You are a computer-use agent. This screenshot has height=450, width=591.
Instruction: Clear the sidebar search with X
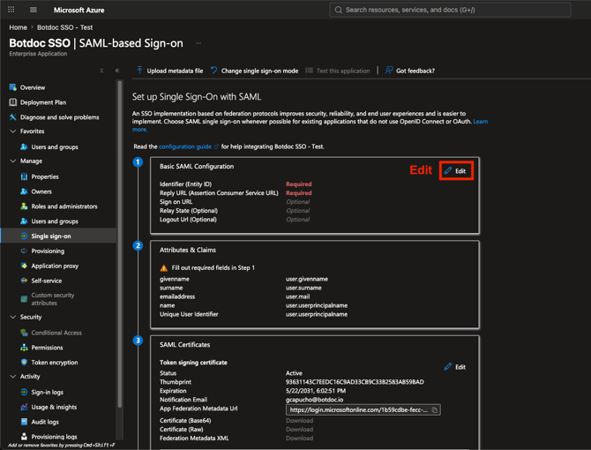coord(101,71)
